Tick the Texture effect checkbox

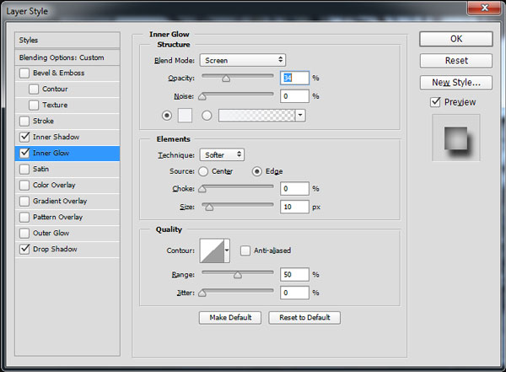[34, 105]
